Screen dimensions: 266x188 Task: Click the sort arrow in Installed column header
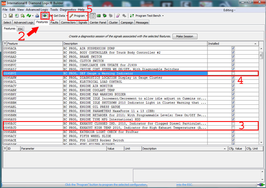255,44
